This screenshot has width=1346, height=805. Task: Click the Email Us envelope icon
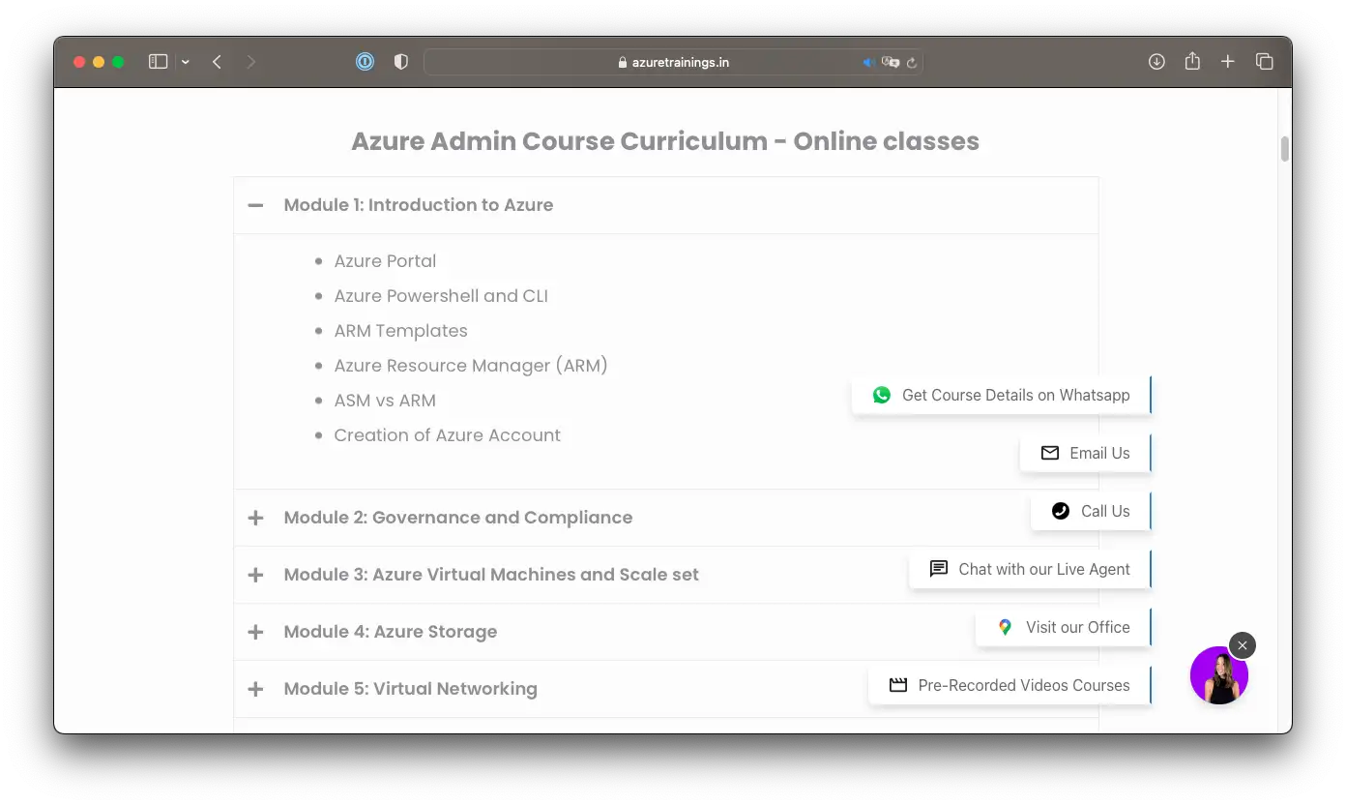click(x=1050, y=453)
